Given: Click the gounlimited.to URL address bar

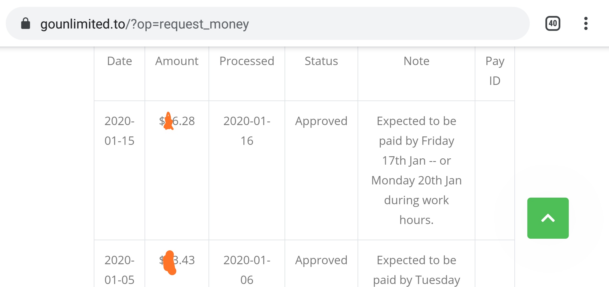Looking at the screenshot, I should coord(145,24).
